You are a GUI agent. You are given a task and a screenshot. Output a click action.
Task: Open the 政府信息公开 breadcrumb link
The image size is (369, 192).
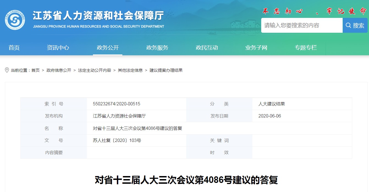[59, 70]
